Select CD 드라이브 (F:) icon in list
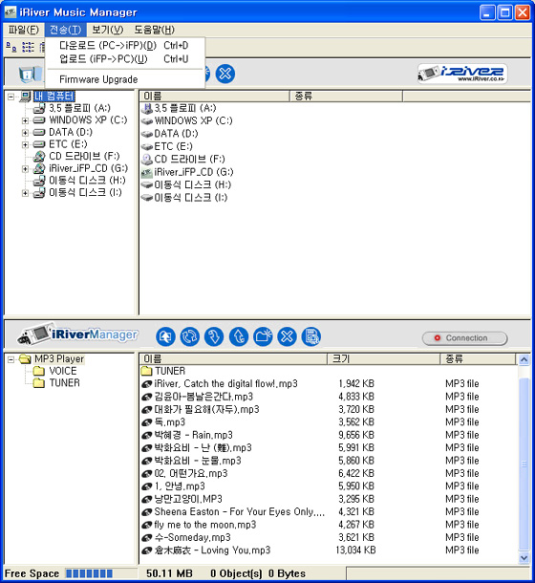Viewport: 535px width, 583px height. (147, 160)
